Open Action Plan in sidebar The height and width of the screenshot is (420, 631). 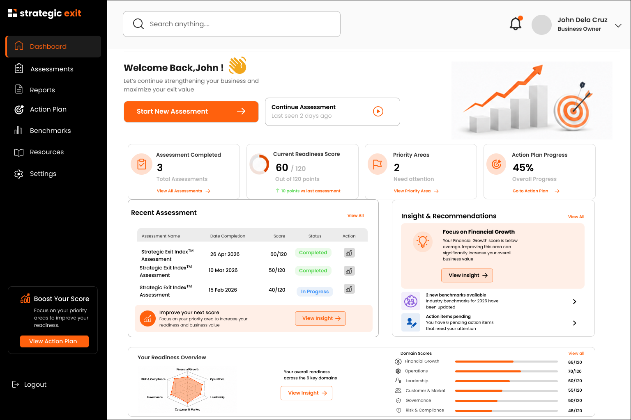point(48,109)
